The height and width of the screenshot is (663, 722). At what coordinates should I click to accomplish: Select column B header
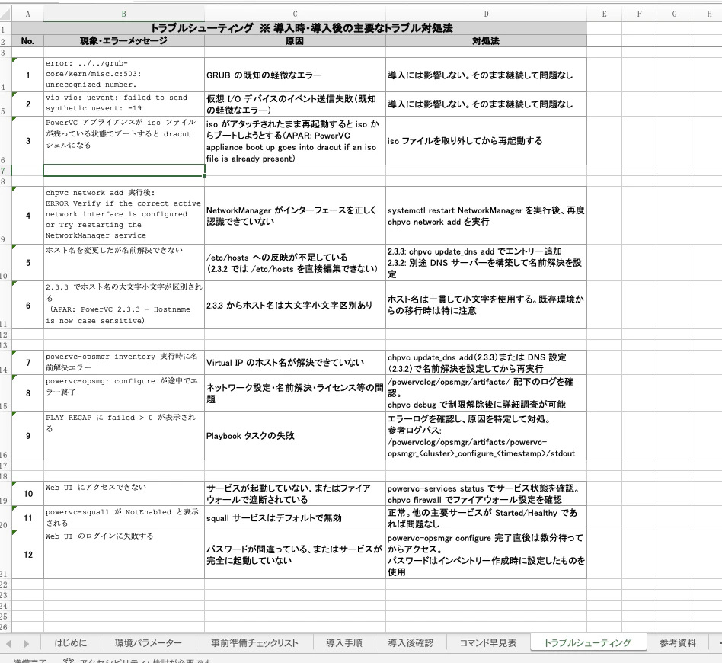coord(124,14)
